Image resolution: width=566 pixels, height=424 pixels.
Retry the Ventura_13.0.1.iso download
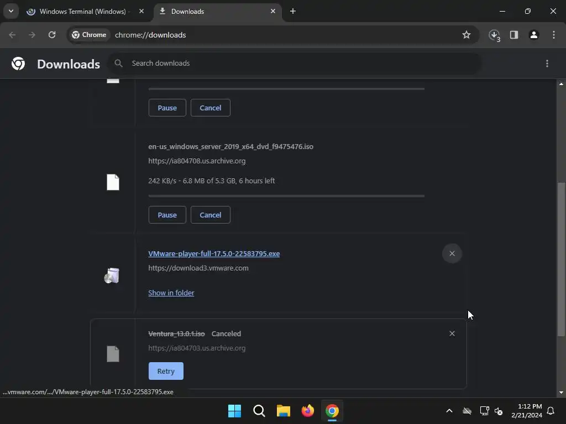coord(166,371)
